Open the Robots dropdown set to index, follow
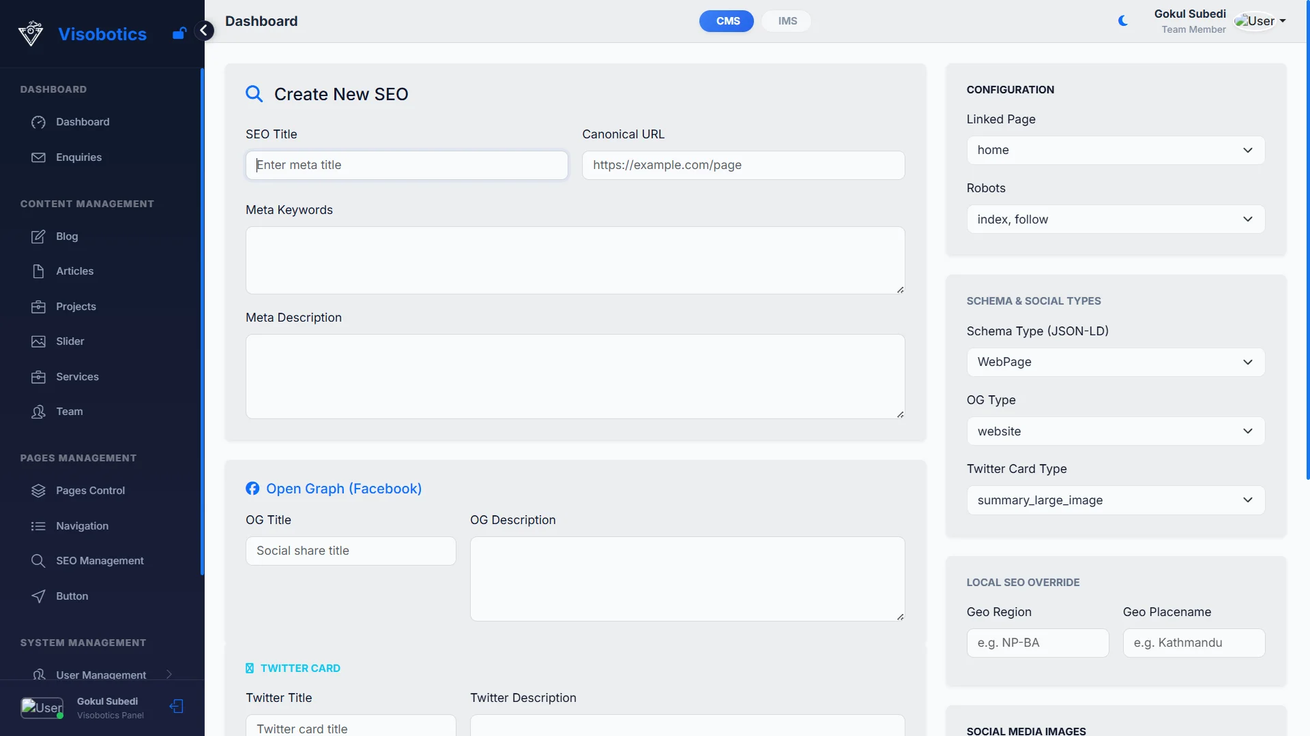The width and height of the screenshot is (1310, 736). [x=1115, y=219]
